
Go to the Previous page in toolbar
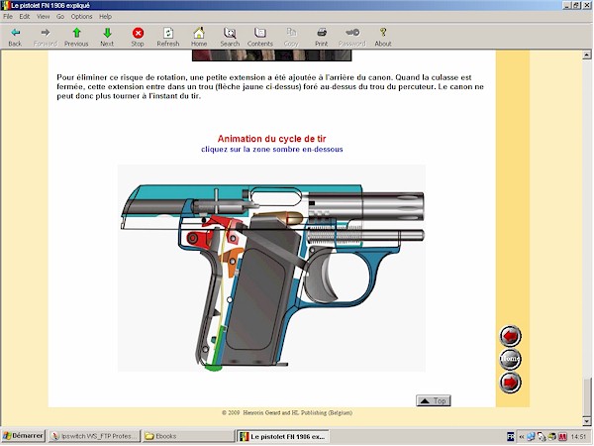pyautogui.click(x=76, y=37)
